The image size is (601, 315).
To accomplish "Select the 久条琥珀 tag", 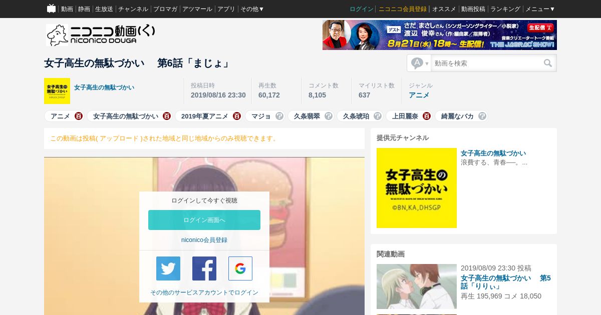I will pyautogui.click(x=356, y=116).
